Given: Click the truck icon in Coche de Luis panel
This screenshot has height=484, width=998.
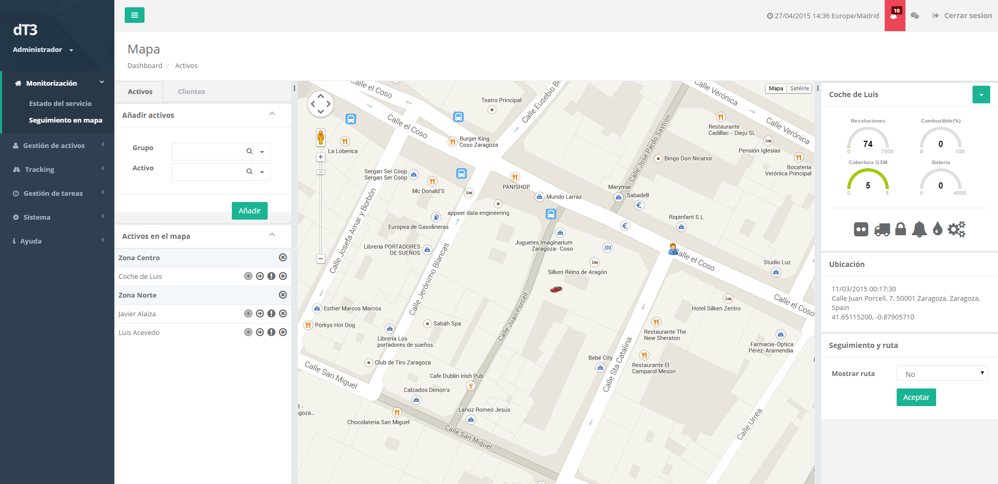Looking at the screenshot, I should point(882,229).
